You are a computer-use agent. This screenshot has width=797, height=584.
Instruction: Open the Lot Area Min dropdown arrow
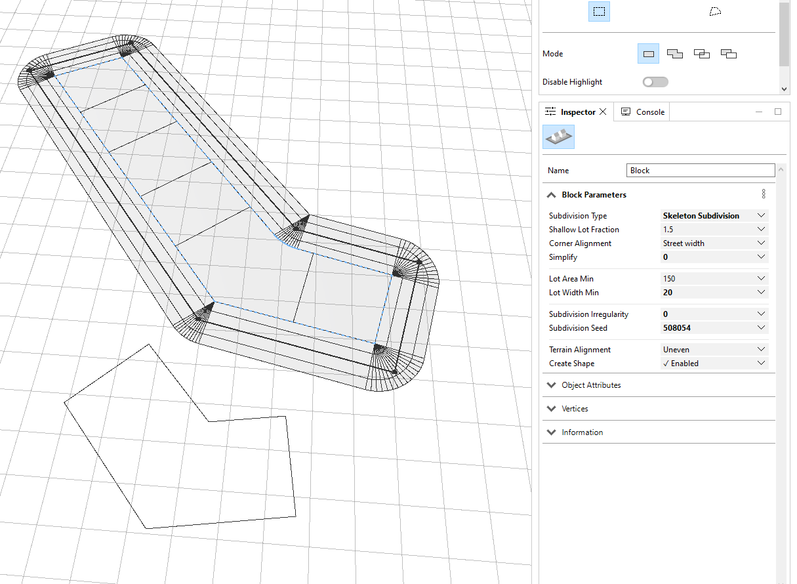tap(761, 278)
